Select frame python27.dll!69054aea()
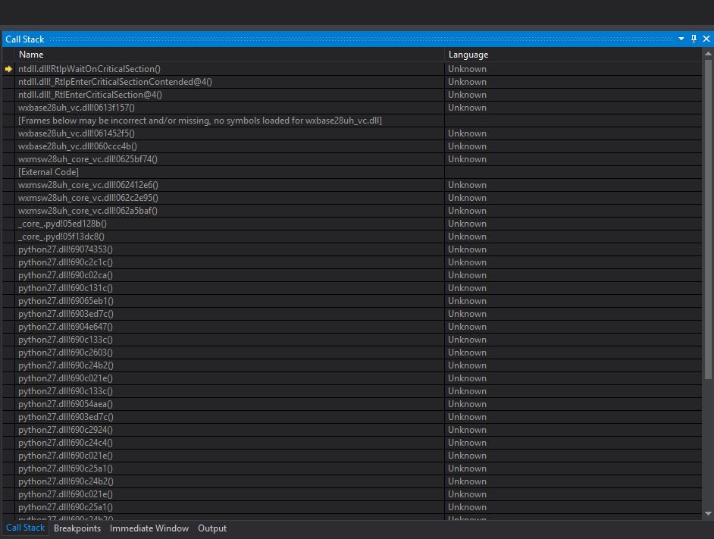Image resolution: width=714 pixels, height=539 pixels. pyautogui.click(x=65, y=404)
